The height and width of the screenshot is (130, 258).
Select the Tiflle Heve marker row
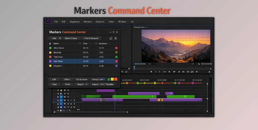tap(83, 57)
